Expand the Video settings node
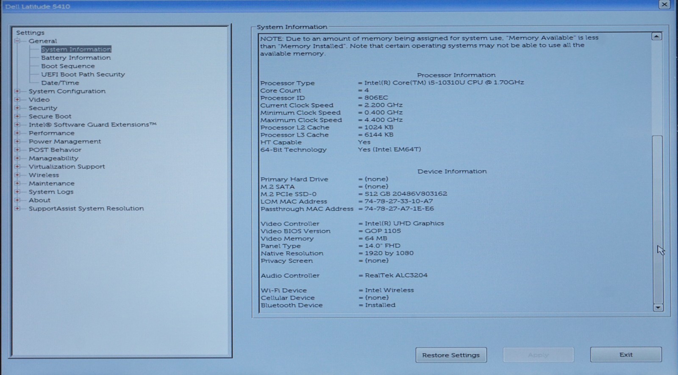The width and height of the screenshot is (678, 375). point(17,100)
